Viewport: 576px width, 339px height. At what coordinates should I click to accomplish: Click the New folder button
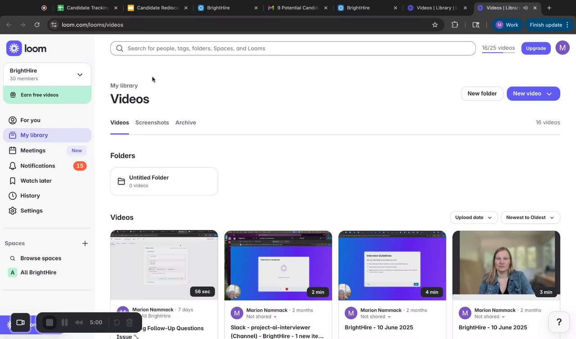click(x=482, y=93)
